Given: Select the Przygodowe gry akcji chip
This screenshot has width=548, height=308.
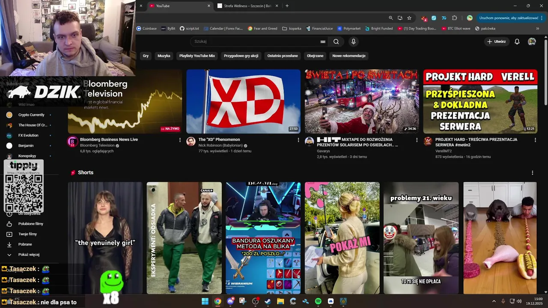Looking at the screenshot, I should click(x=241, y=56).
